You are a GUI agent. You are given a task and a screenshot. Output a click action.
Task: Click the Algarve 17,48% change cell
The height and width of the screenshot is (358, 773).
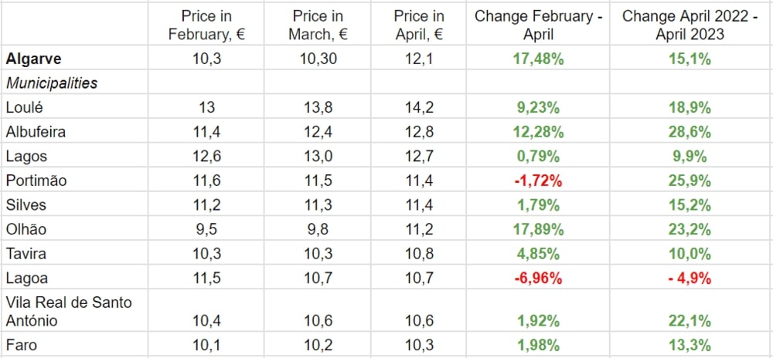point(539,59)
